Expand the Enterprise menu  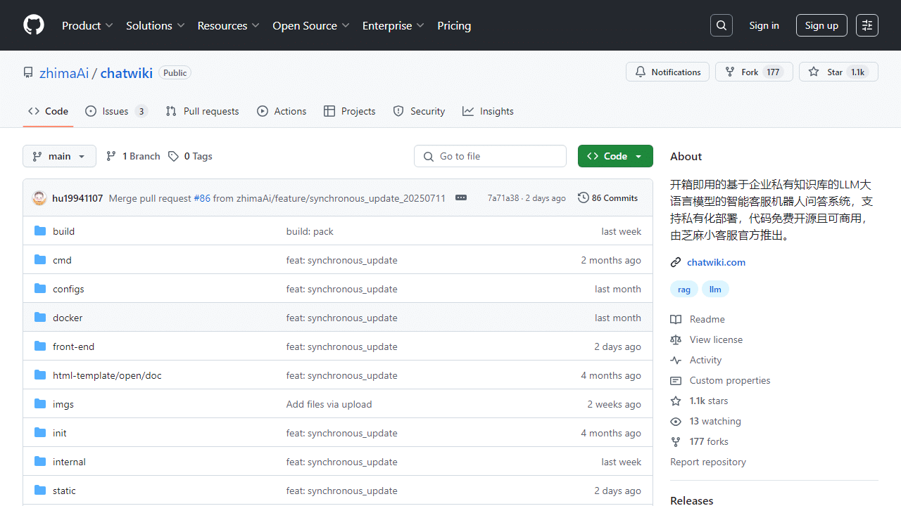pos(393,25)
